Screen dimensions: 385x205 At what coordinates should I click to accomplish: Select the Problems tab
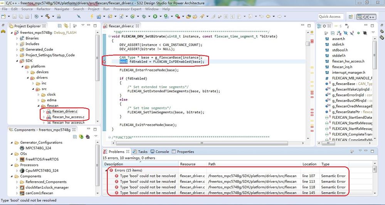[x=116, y=152]
